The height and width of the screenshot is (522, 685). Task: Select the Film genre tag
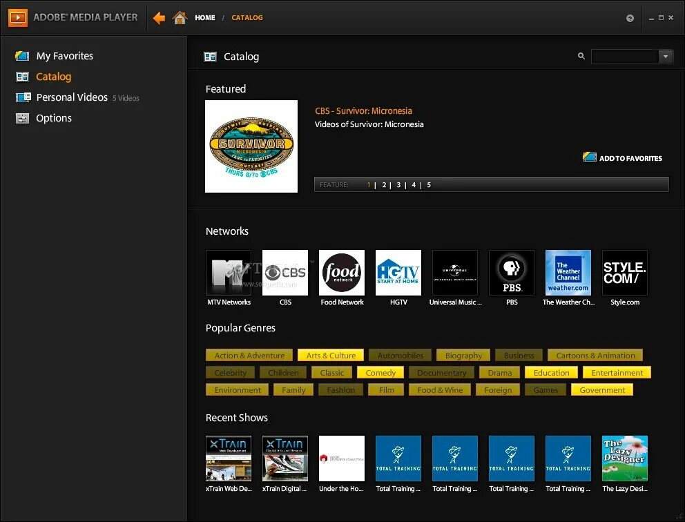click(x=386, y=389)
